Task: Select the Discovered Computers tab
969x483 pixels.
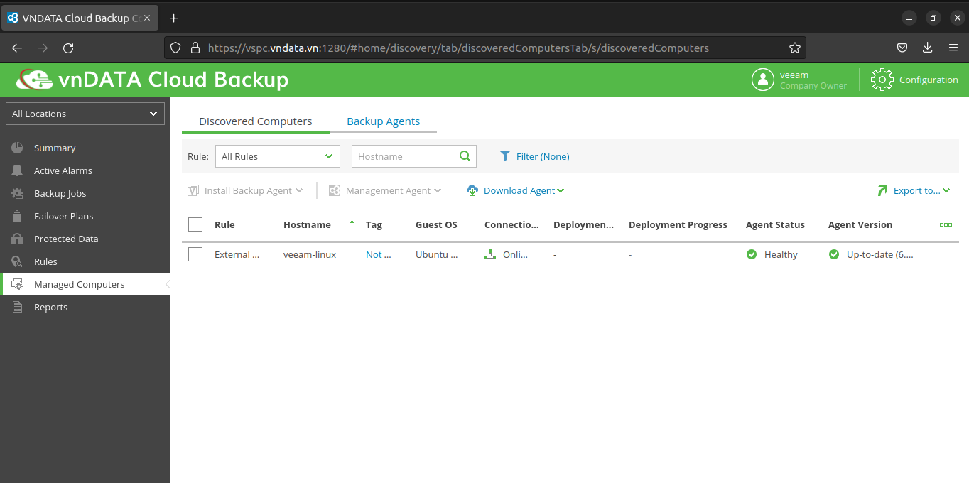Action: pos(255,121)
